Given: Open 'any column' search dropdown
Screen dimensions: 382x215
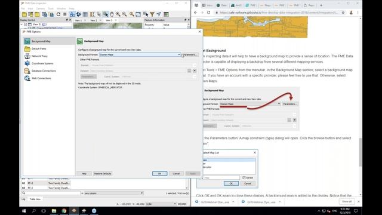Looking at the screenshot, I should coord(113,193).
